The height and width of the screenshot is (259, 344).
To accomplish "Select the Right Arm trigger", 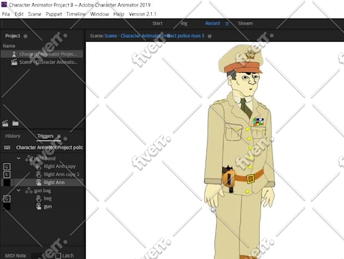I will pos(42,182).
